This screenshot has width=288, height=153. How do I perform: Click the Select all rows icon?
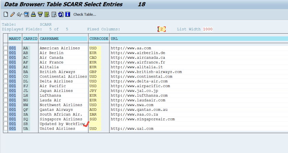click(x=47, y=14)
